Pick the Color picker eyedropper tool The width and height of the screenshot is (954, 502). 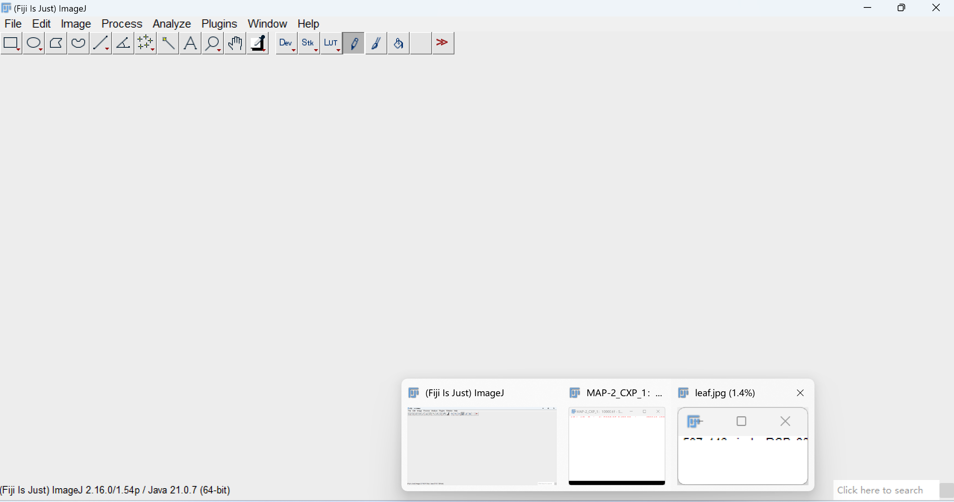click(x=257, y=43)
